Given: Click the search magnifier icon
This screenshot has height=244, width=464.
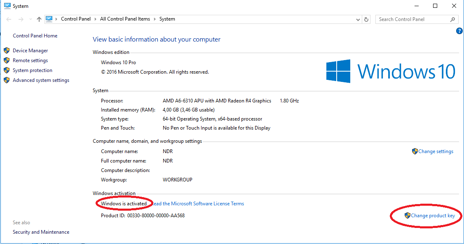Looking at the screenshot, I should pos(452,19).
